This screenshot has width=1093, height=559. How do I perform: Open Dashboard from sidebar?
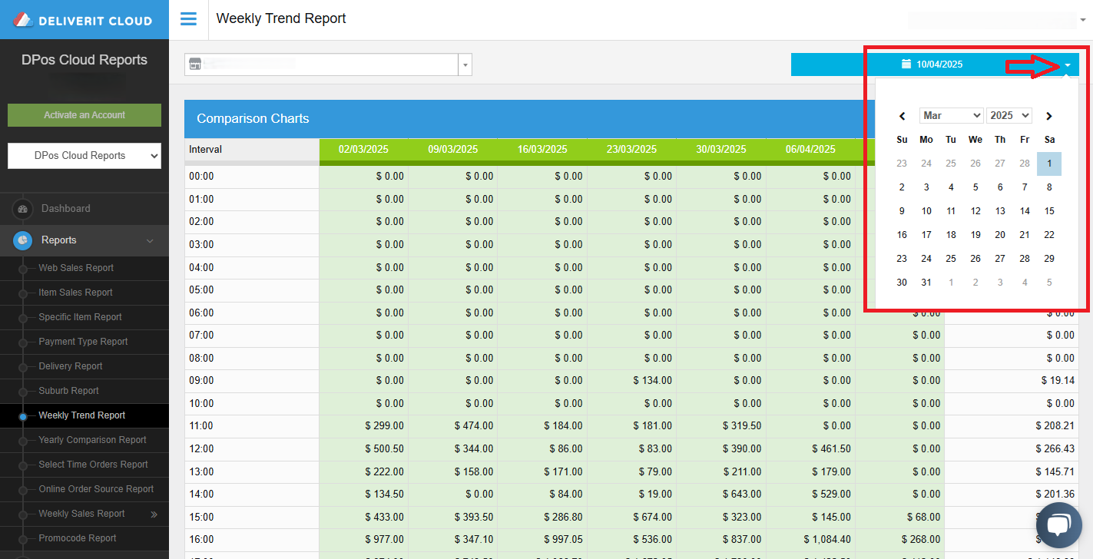pyautogui.click(x=65, y=209)
